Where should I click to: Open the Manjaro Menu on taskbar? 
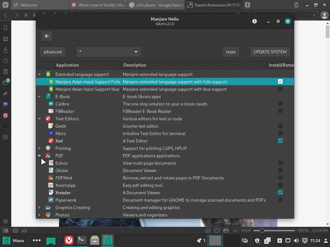[x=13, y=241]
